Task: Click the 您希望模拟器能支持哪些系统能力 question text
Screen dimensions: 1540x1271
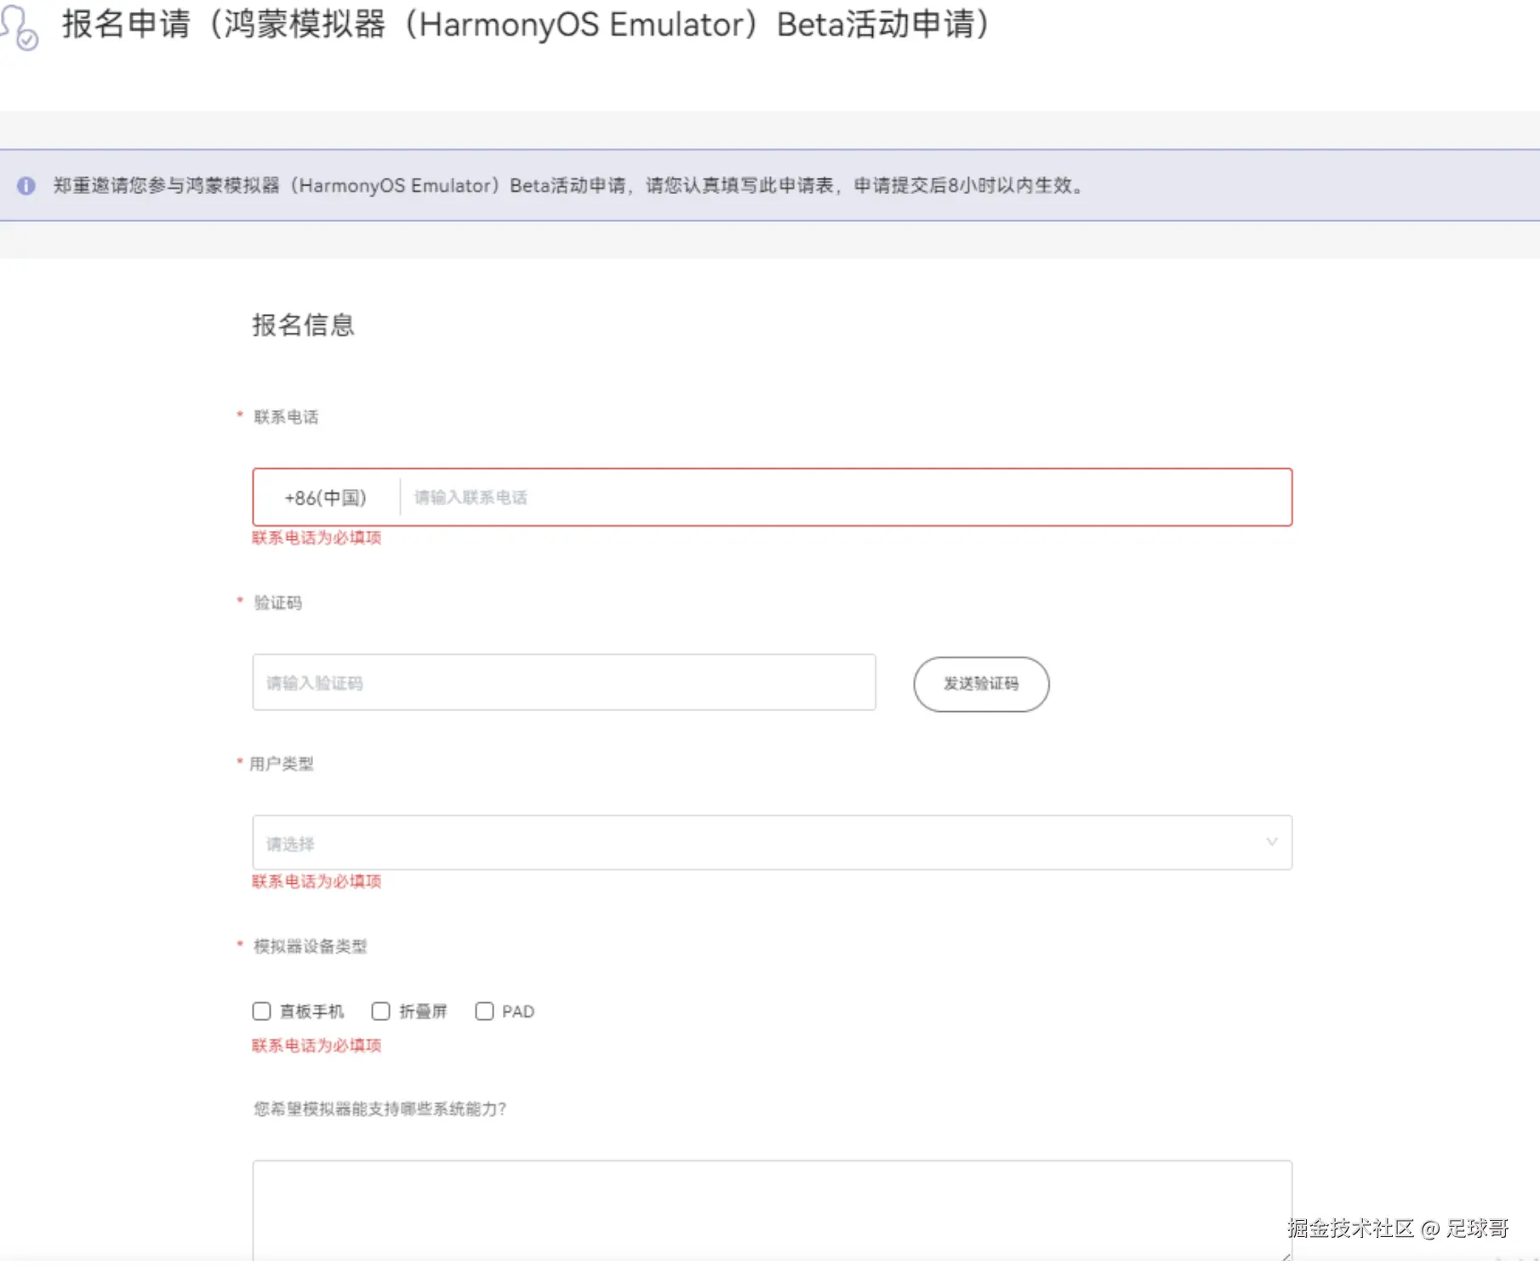Action: point(380,1109)
